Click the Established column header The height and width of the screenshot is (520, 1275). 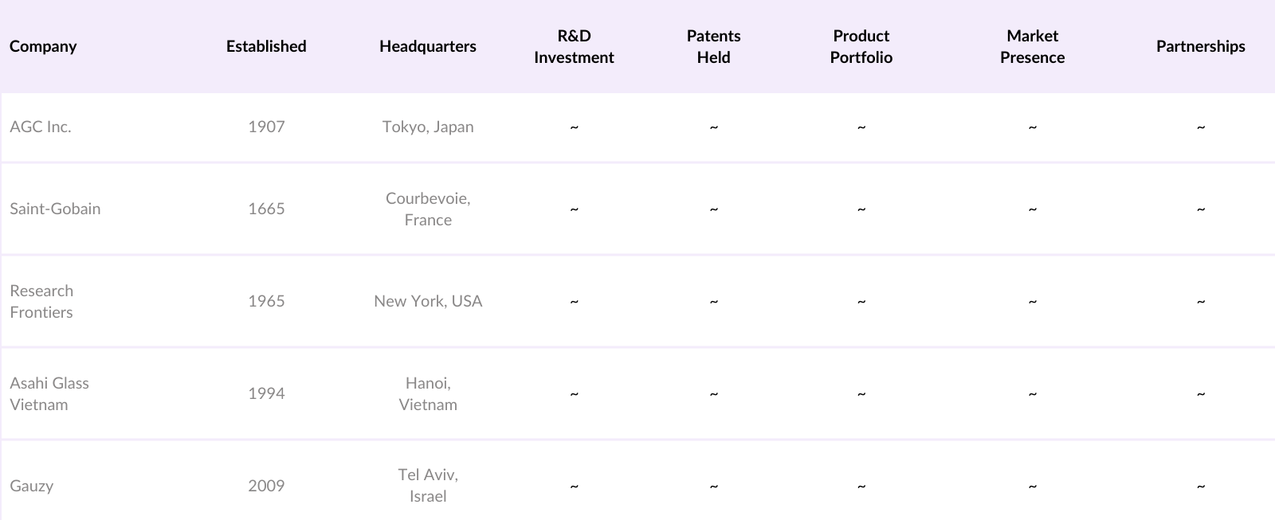pos(266,46)
